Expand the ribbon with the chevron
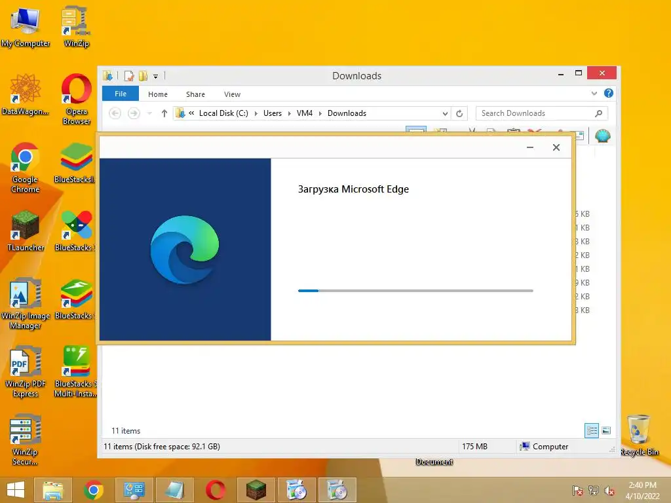Image resolution: width=671 pixels, height=503 pixels. click(594, 93)
